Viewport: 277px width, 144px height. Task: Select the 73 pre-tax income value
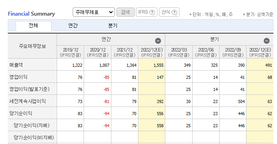pos(80,101)
